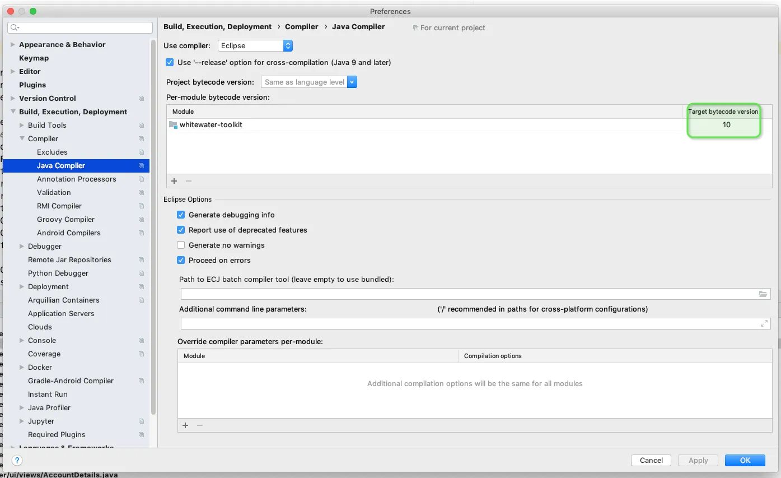Image resolution: width=781 pixels, height=478 pixels.
Task: Click the settings tree scrollbar
Action: 153,224
